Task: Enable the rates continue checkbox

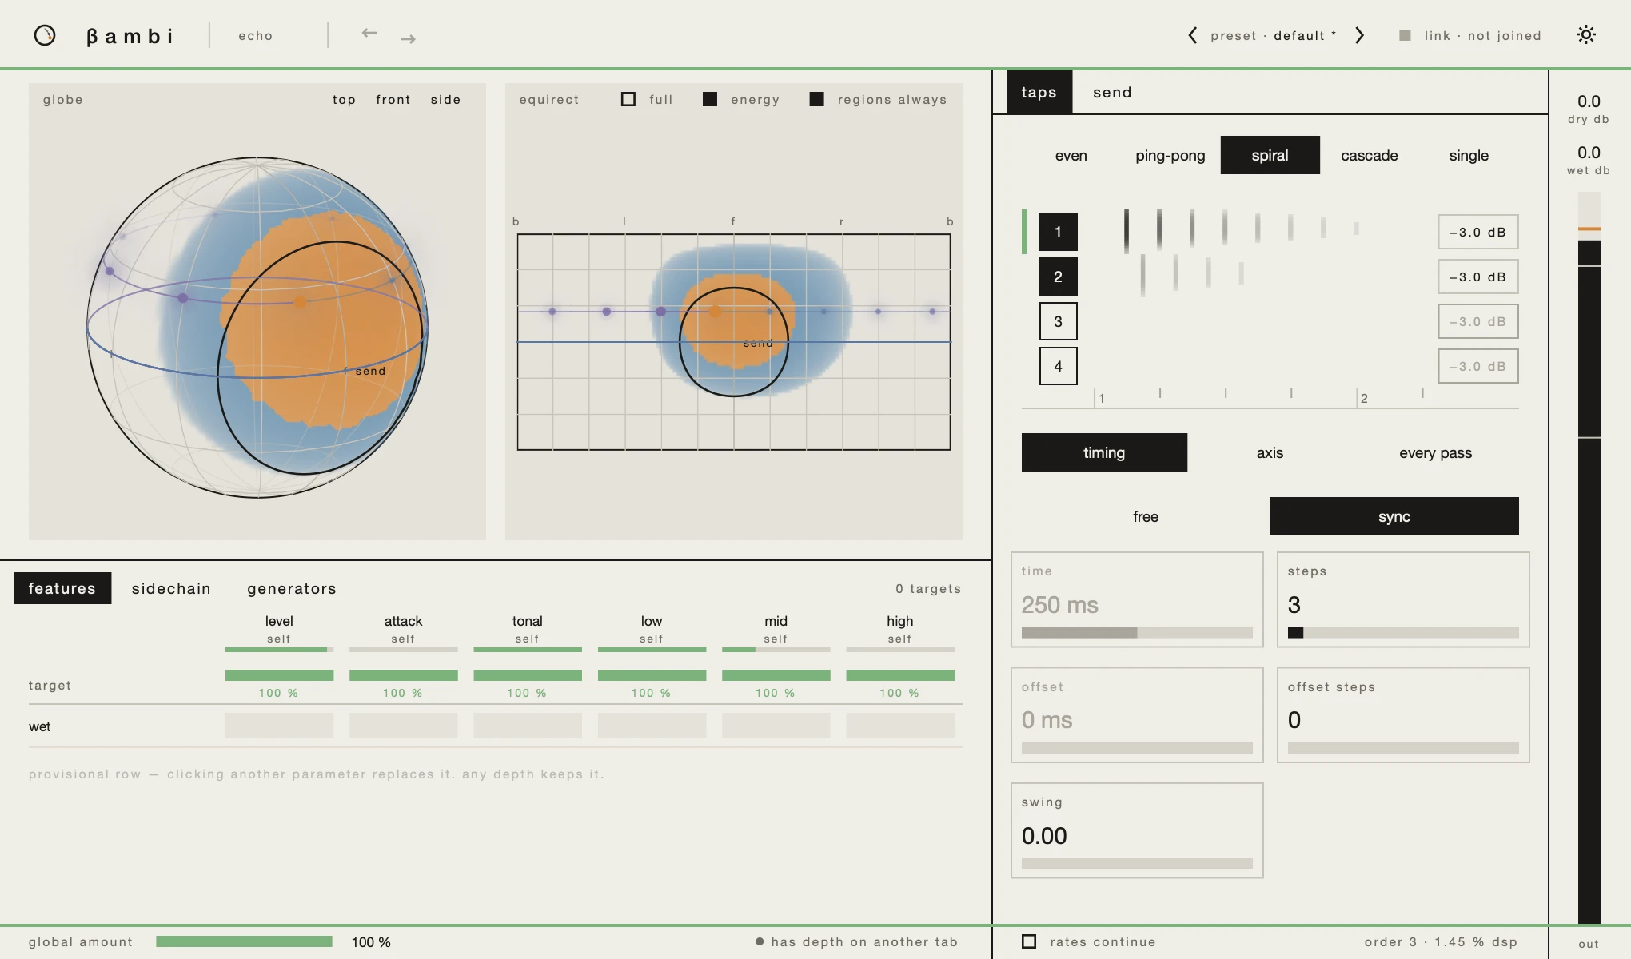Action: (1029, 941)
